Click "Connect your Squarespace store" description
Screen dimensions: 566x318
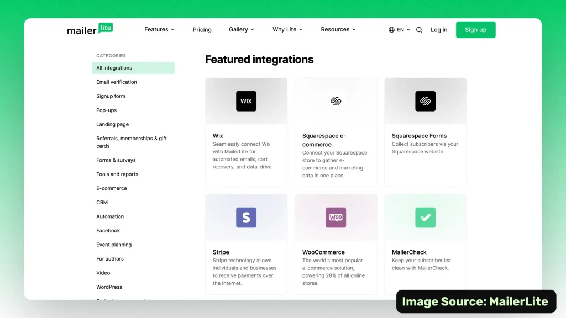334,164
